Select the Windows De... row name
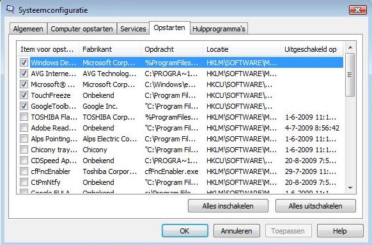The width and height of the screenshot is (372, 245). click(54, 63)
